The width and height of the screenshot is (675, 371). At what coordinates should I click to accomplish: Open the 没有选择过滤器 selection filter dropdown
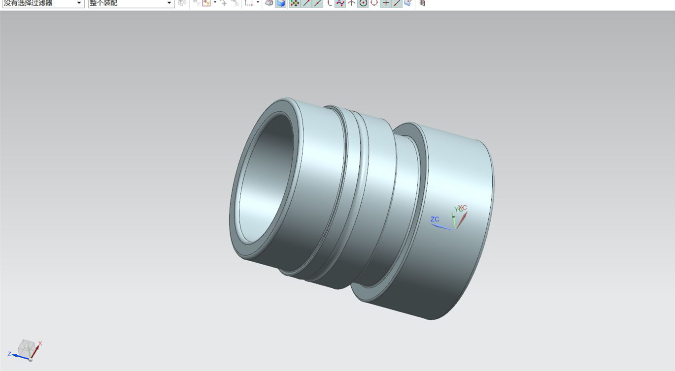point(43,3)
